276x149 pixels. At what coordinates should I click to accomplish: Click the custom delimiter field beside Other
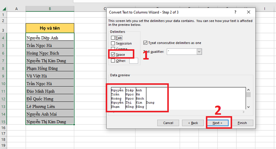point(134,61)
